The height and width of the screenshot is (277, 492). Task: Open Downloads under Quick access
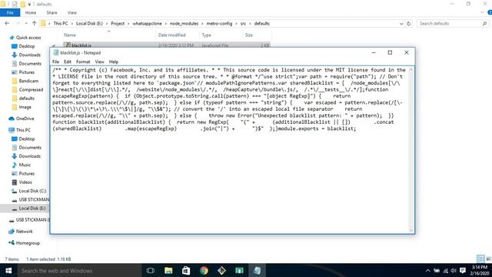26,55
